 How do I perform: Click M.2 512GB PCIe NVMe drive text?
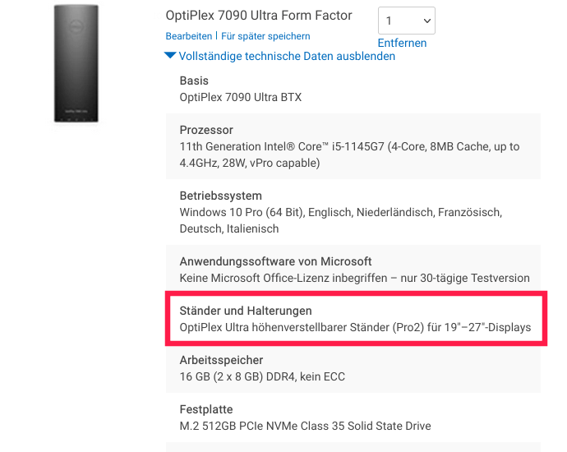305,426
